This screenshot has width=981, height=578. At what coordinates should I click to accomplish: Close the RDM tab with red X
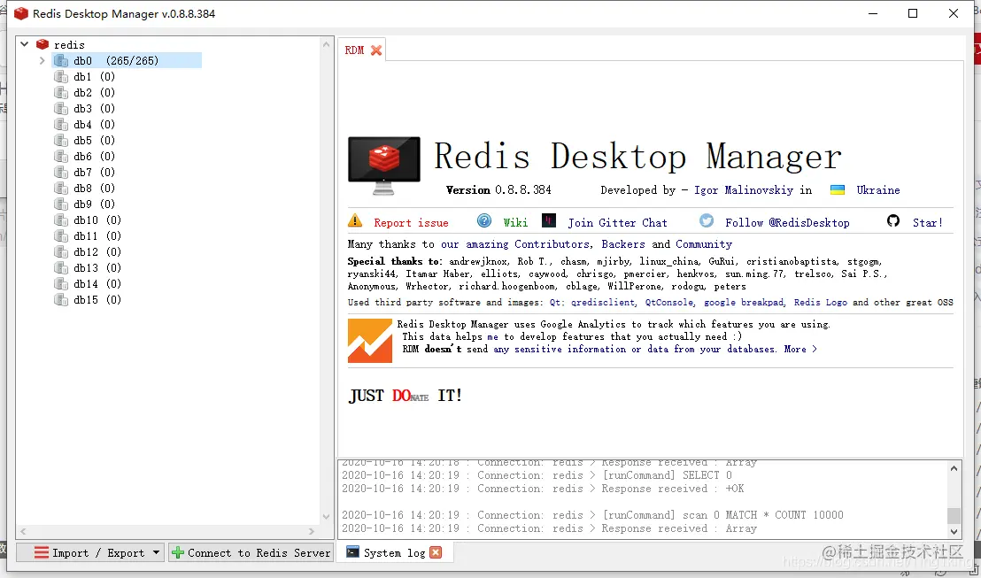pyautogui.click(x=376, y=50)
